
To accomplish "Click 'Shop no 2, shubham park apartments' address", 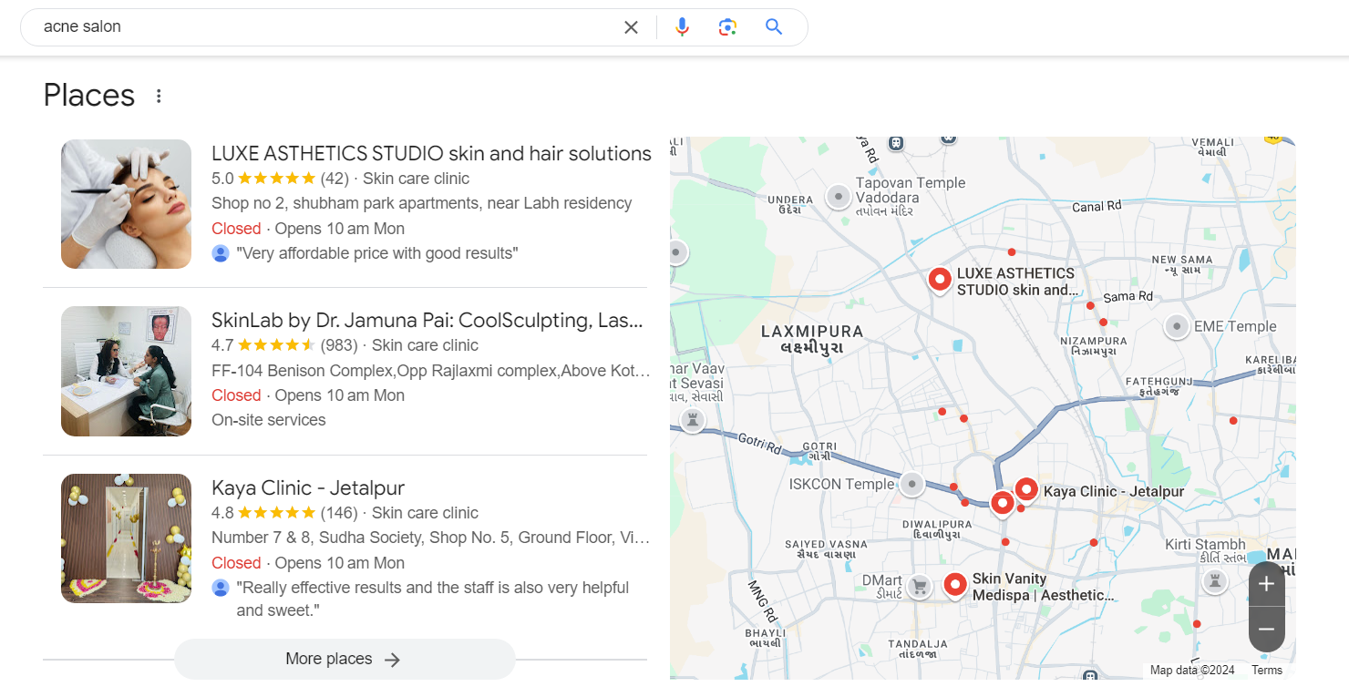I will click(421, 203).
